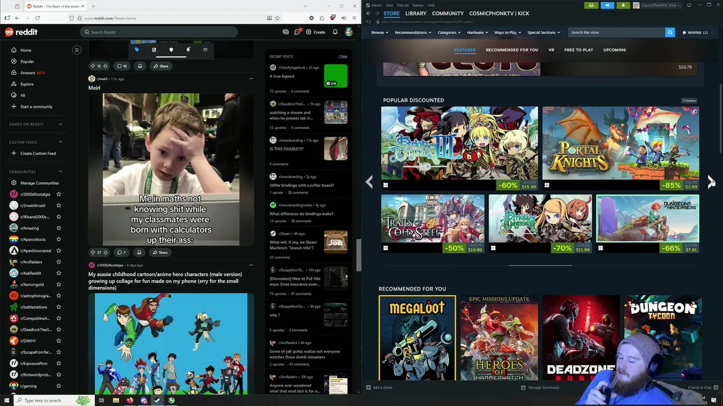Click the Reddit advertise icon next to chat
Image resolution: width=723 pixels, height=406 pixels.
[286, 32]
